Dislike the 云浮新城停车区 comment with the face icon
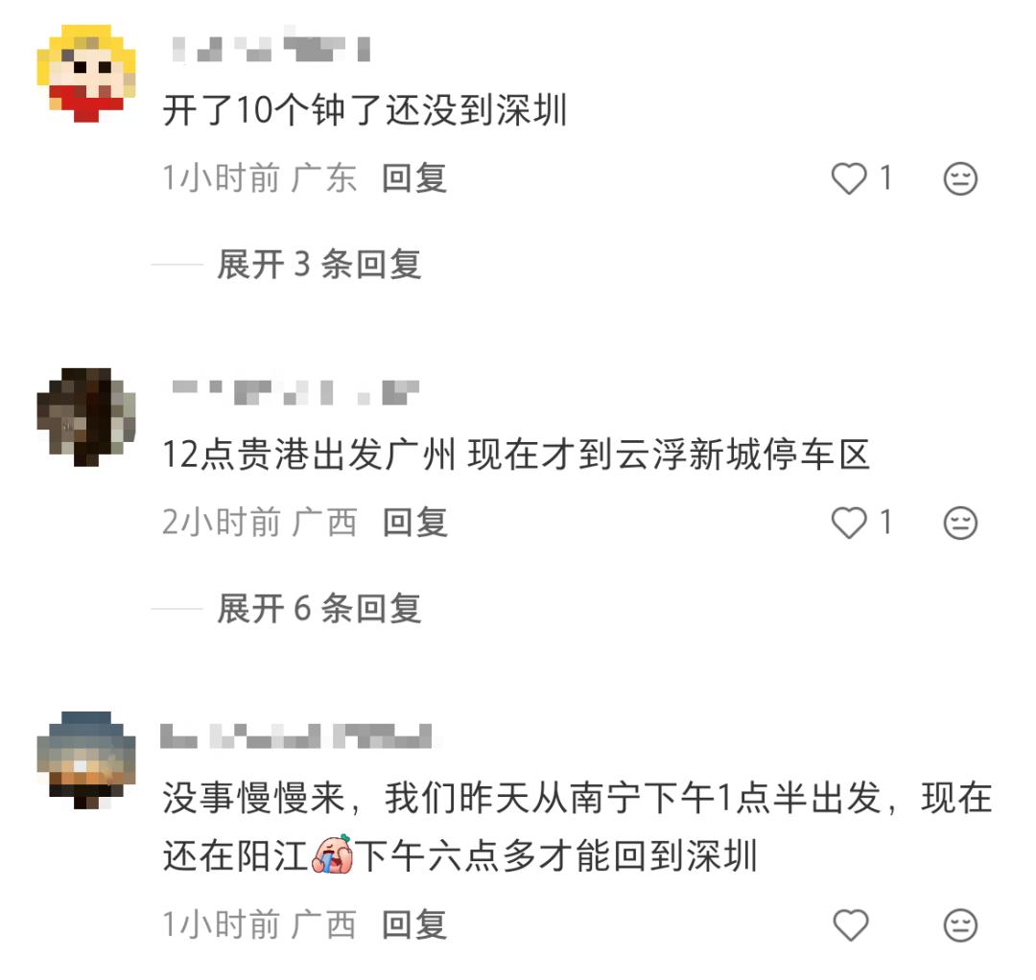 960,523
